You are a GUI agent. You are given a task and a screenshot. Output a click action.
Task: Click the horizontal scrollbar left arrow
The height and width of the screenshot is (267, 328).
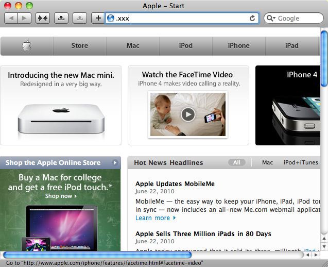pyautogui.click(x=307, y=255)
